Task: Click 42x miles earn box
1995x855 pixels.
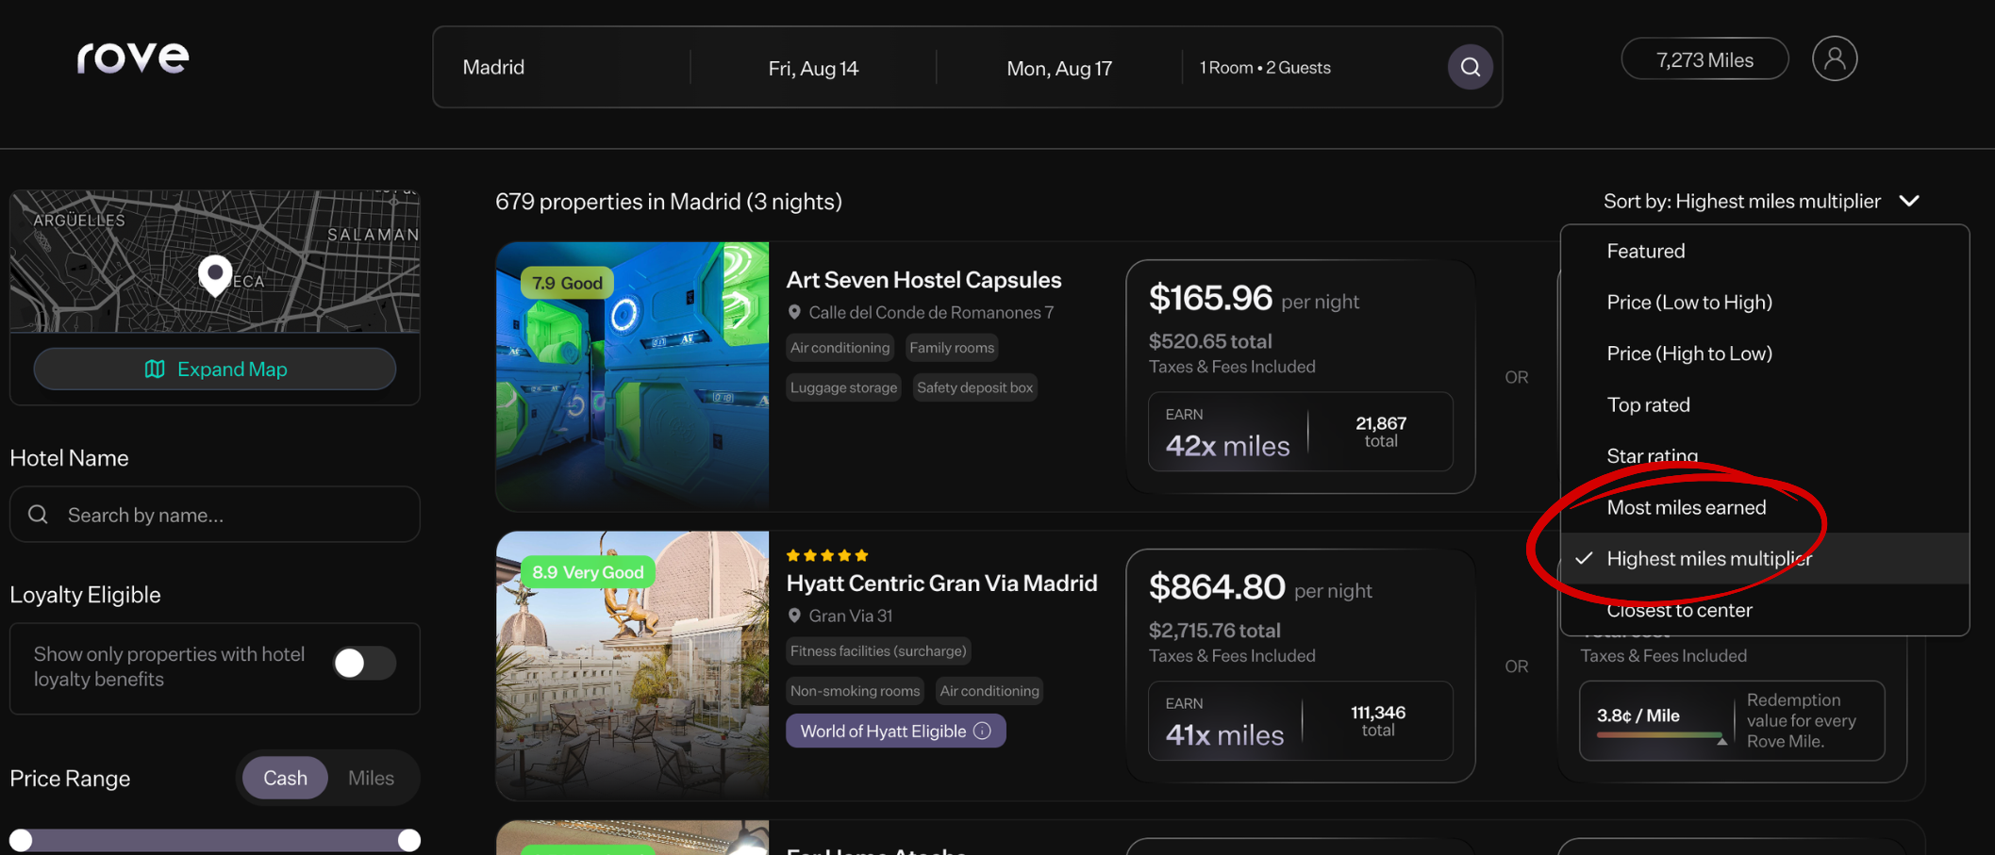Action: click(1300, 432)
